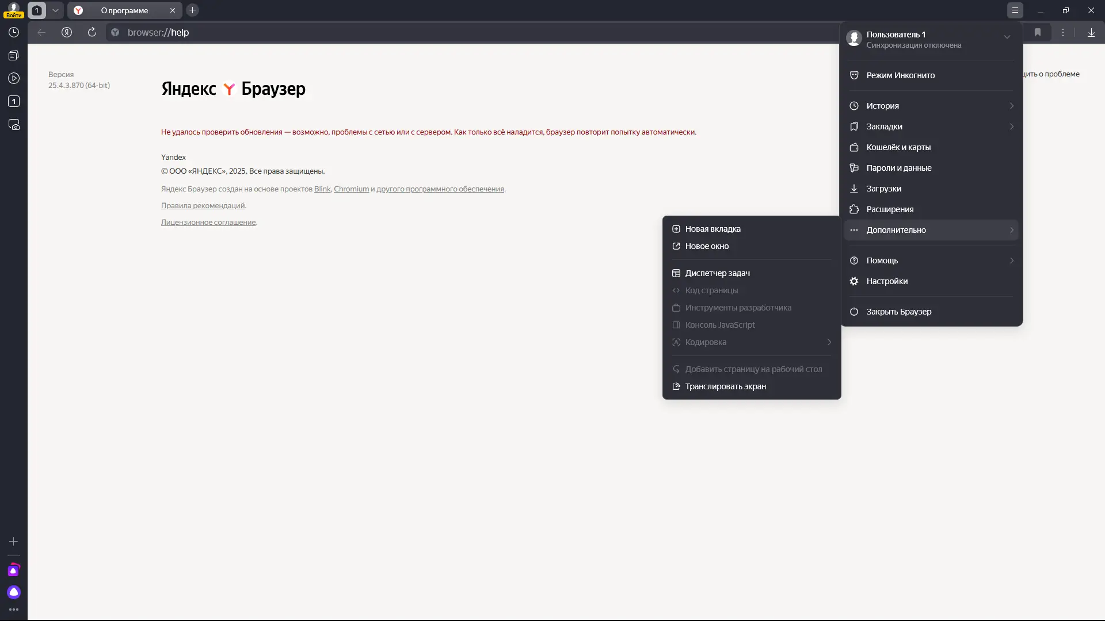The height and width of the screenshot is (621, 1105).
Task: Click the Yandex home icon near address bar
Action: pyautogui.click(x=67, y=33)
